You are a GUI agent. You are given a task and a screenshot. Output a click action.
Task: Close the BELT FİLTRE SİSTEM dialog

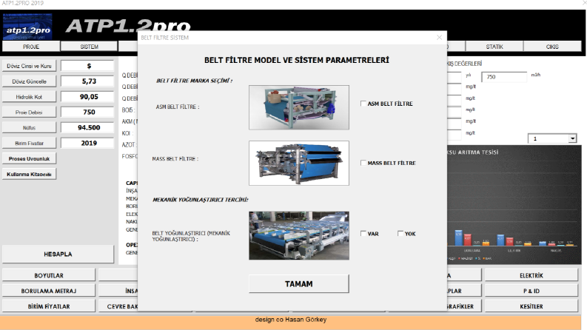pyautogui.click(x=439, y=38)
